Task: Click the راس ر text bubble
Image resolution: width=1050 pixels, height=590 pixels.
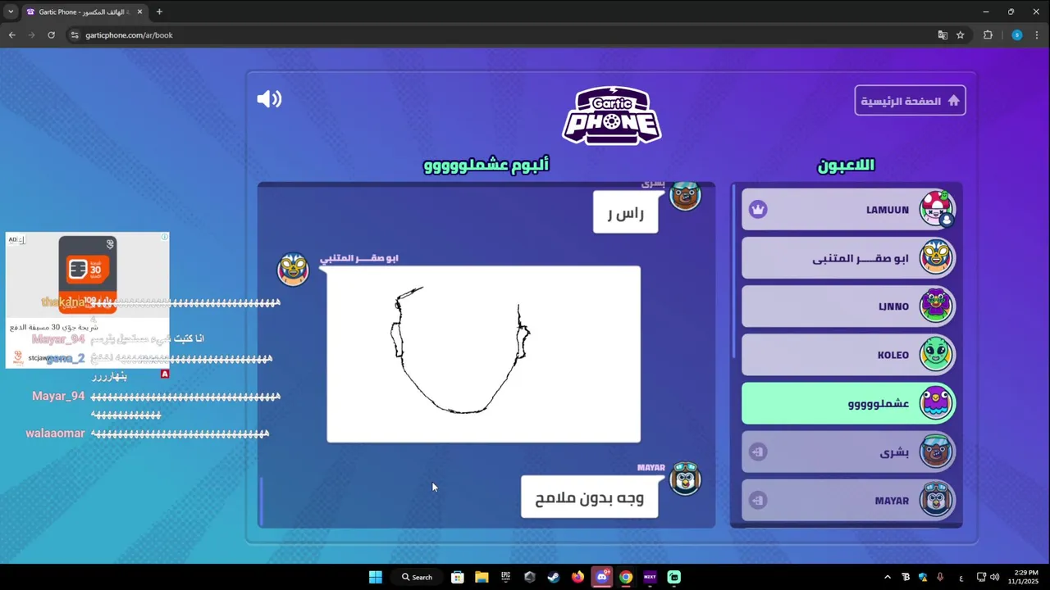Action: coord(625,212)
